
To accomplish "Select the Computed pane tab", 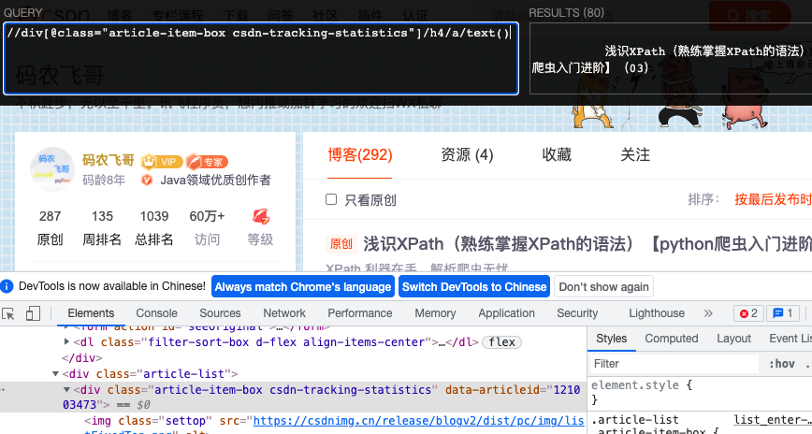I will (671, 339).
